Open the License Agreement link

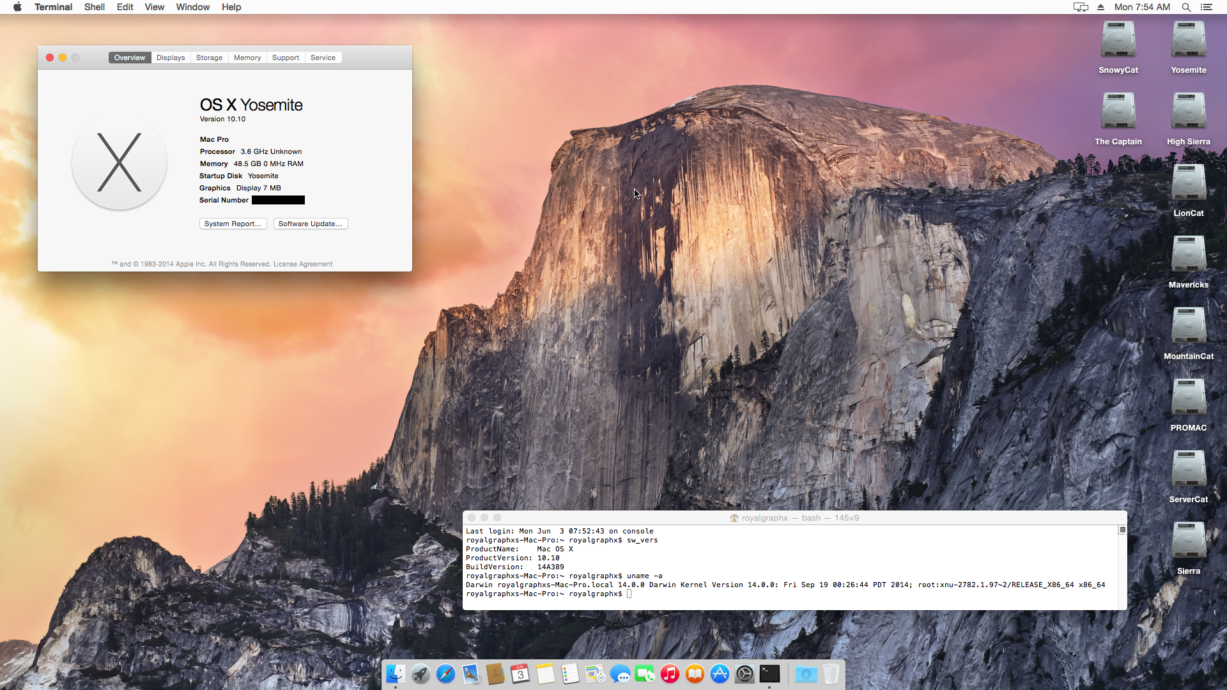click(x=303, y=264)
